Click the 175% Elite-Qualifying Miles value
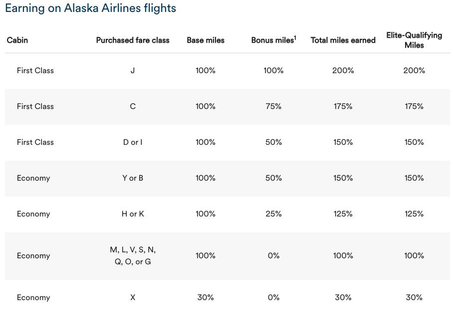This screenshot has height=323, width=453. 414,107
